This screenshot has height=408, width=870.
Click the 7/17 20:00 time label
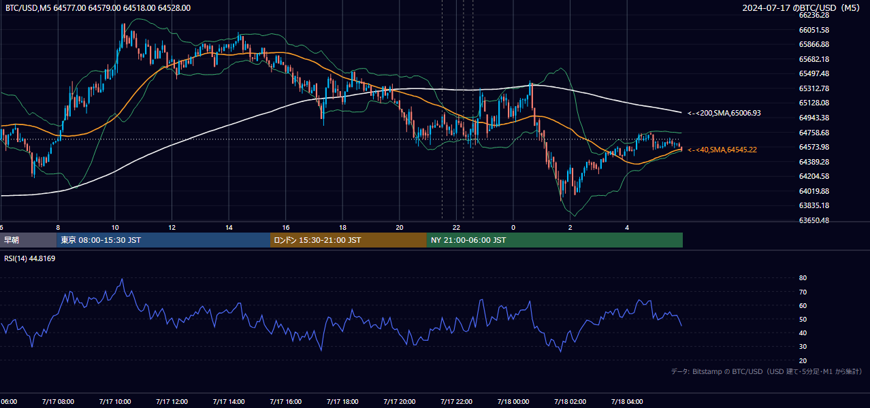tap(400, 401)
